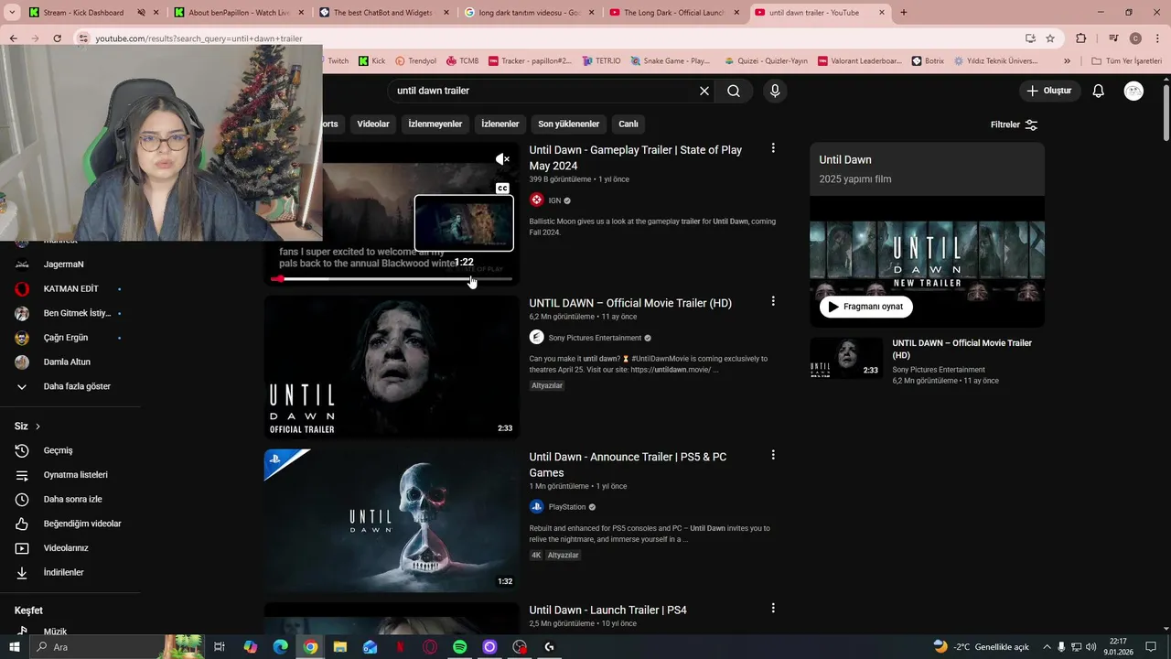The image size is (1171, 659).
Task: Select the İzlenenler filter chip
Action: click(x=500, y=124)
